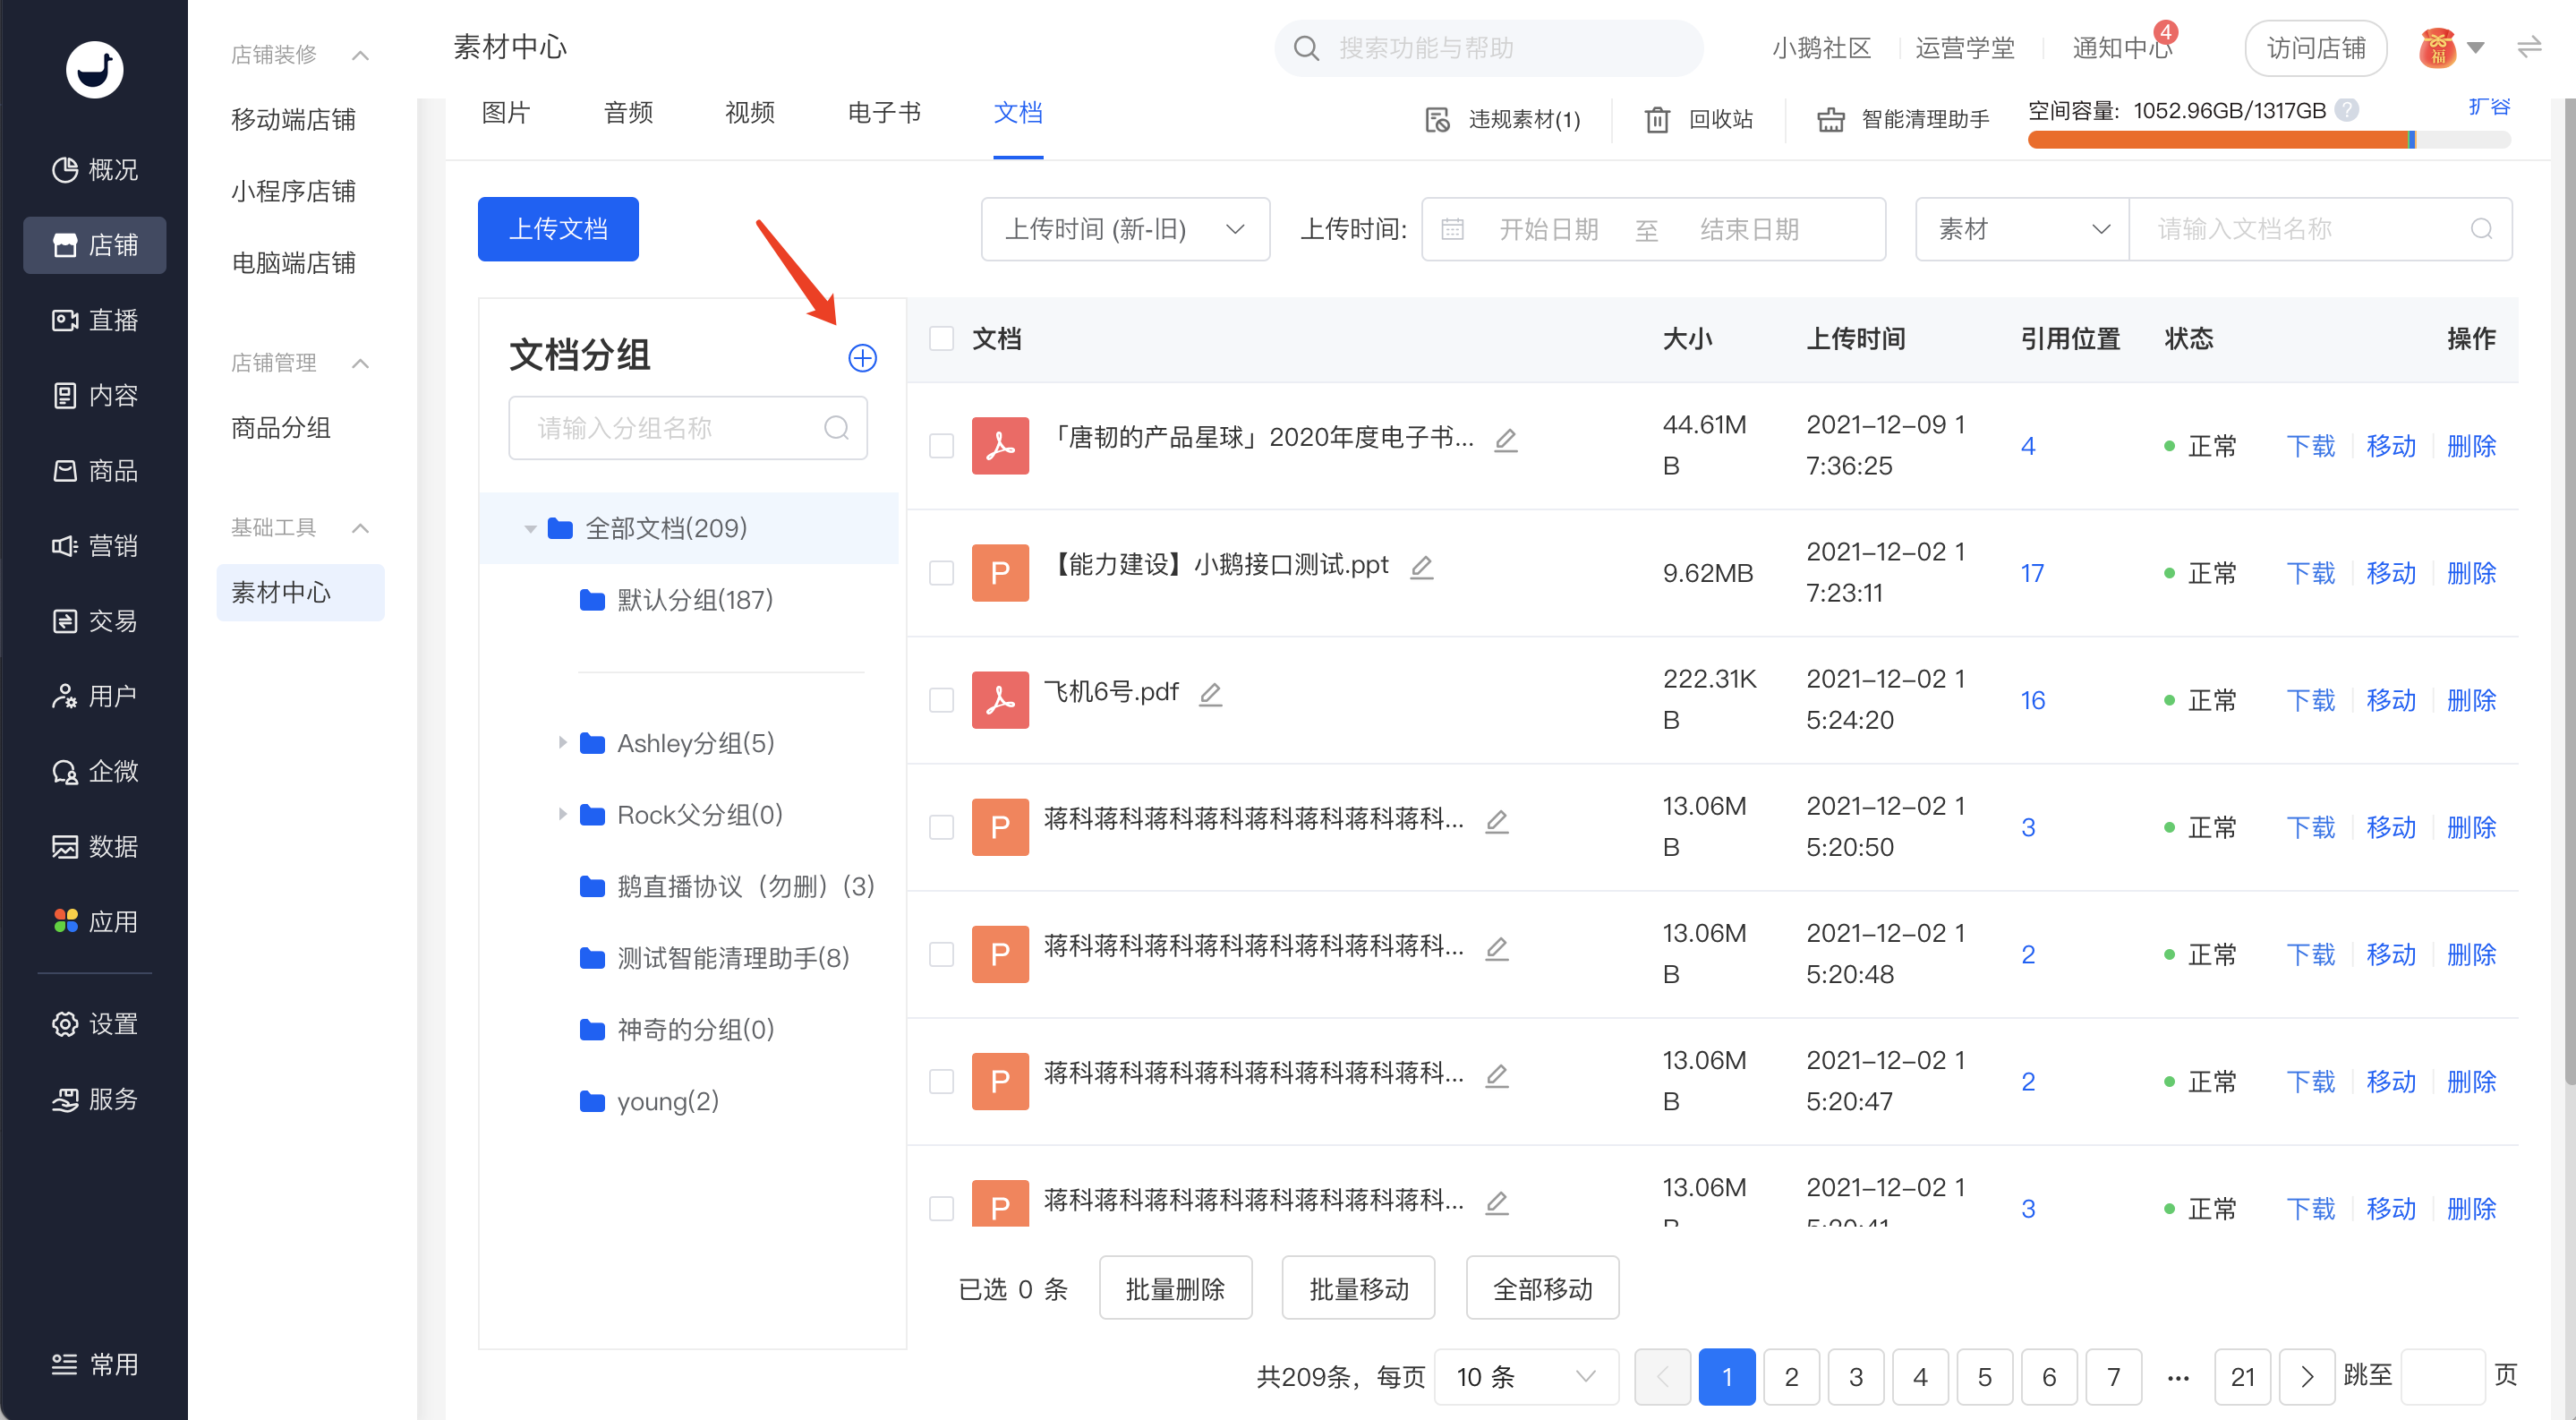2576x1420 pixels.
Task: Open 违规素材 violation materials
Action: 1503,119
